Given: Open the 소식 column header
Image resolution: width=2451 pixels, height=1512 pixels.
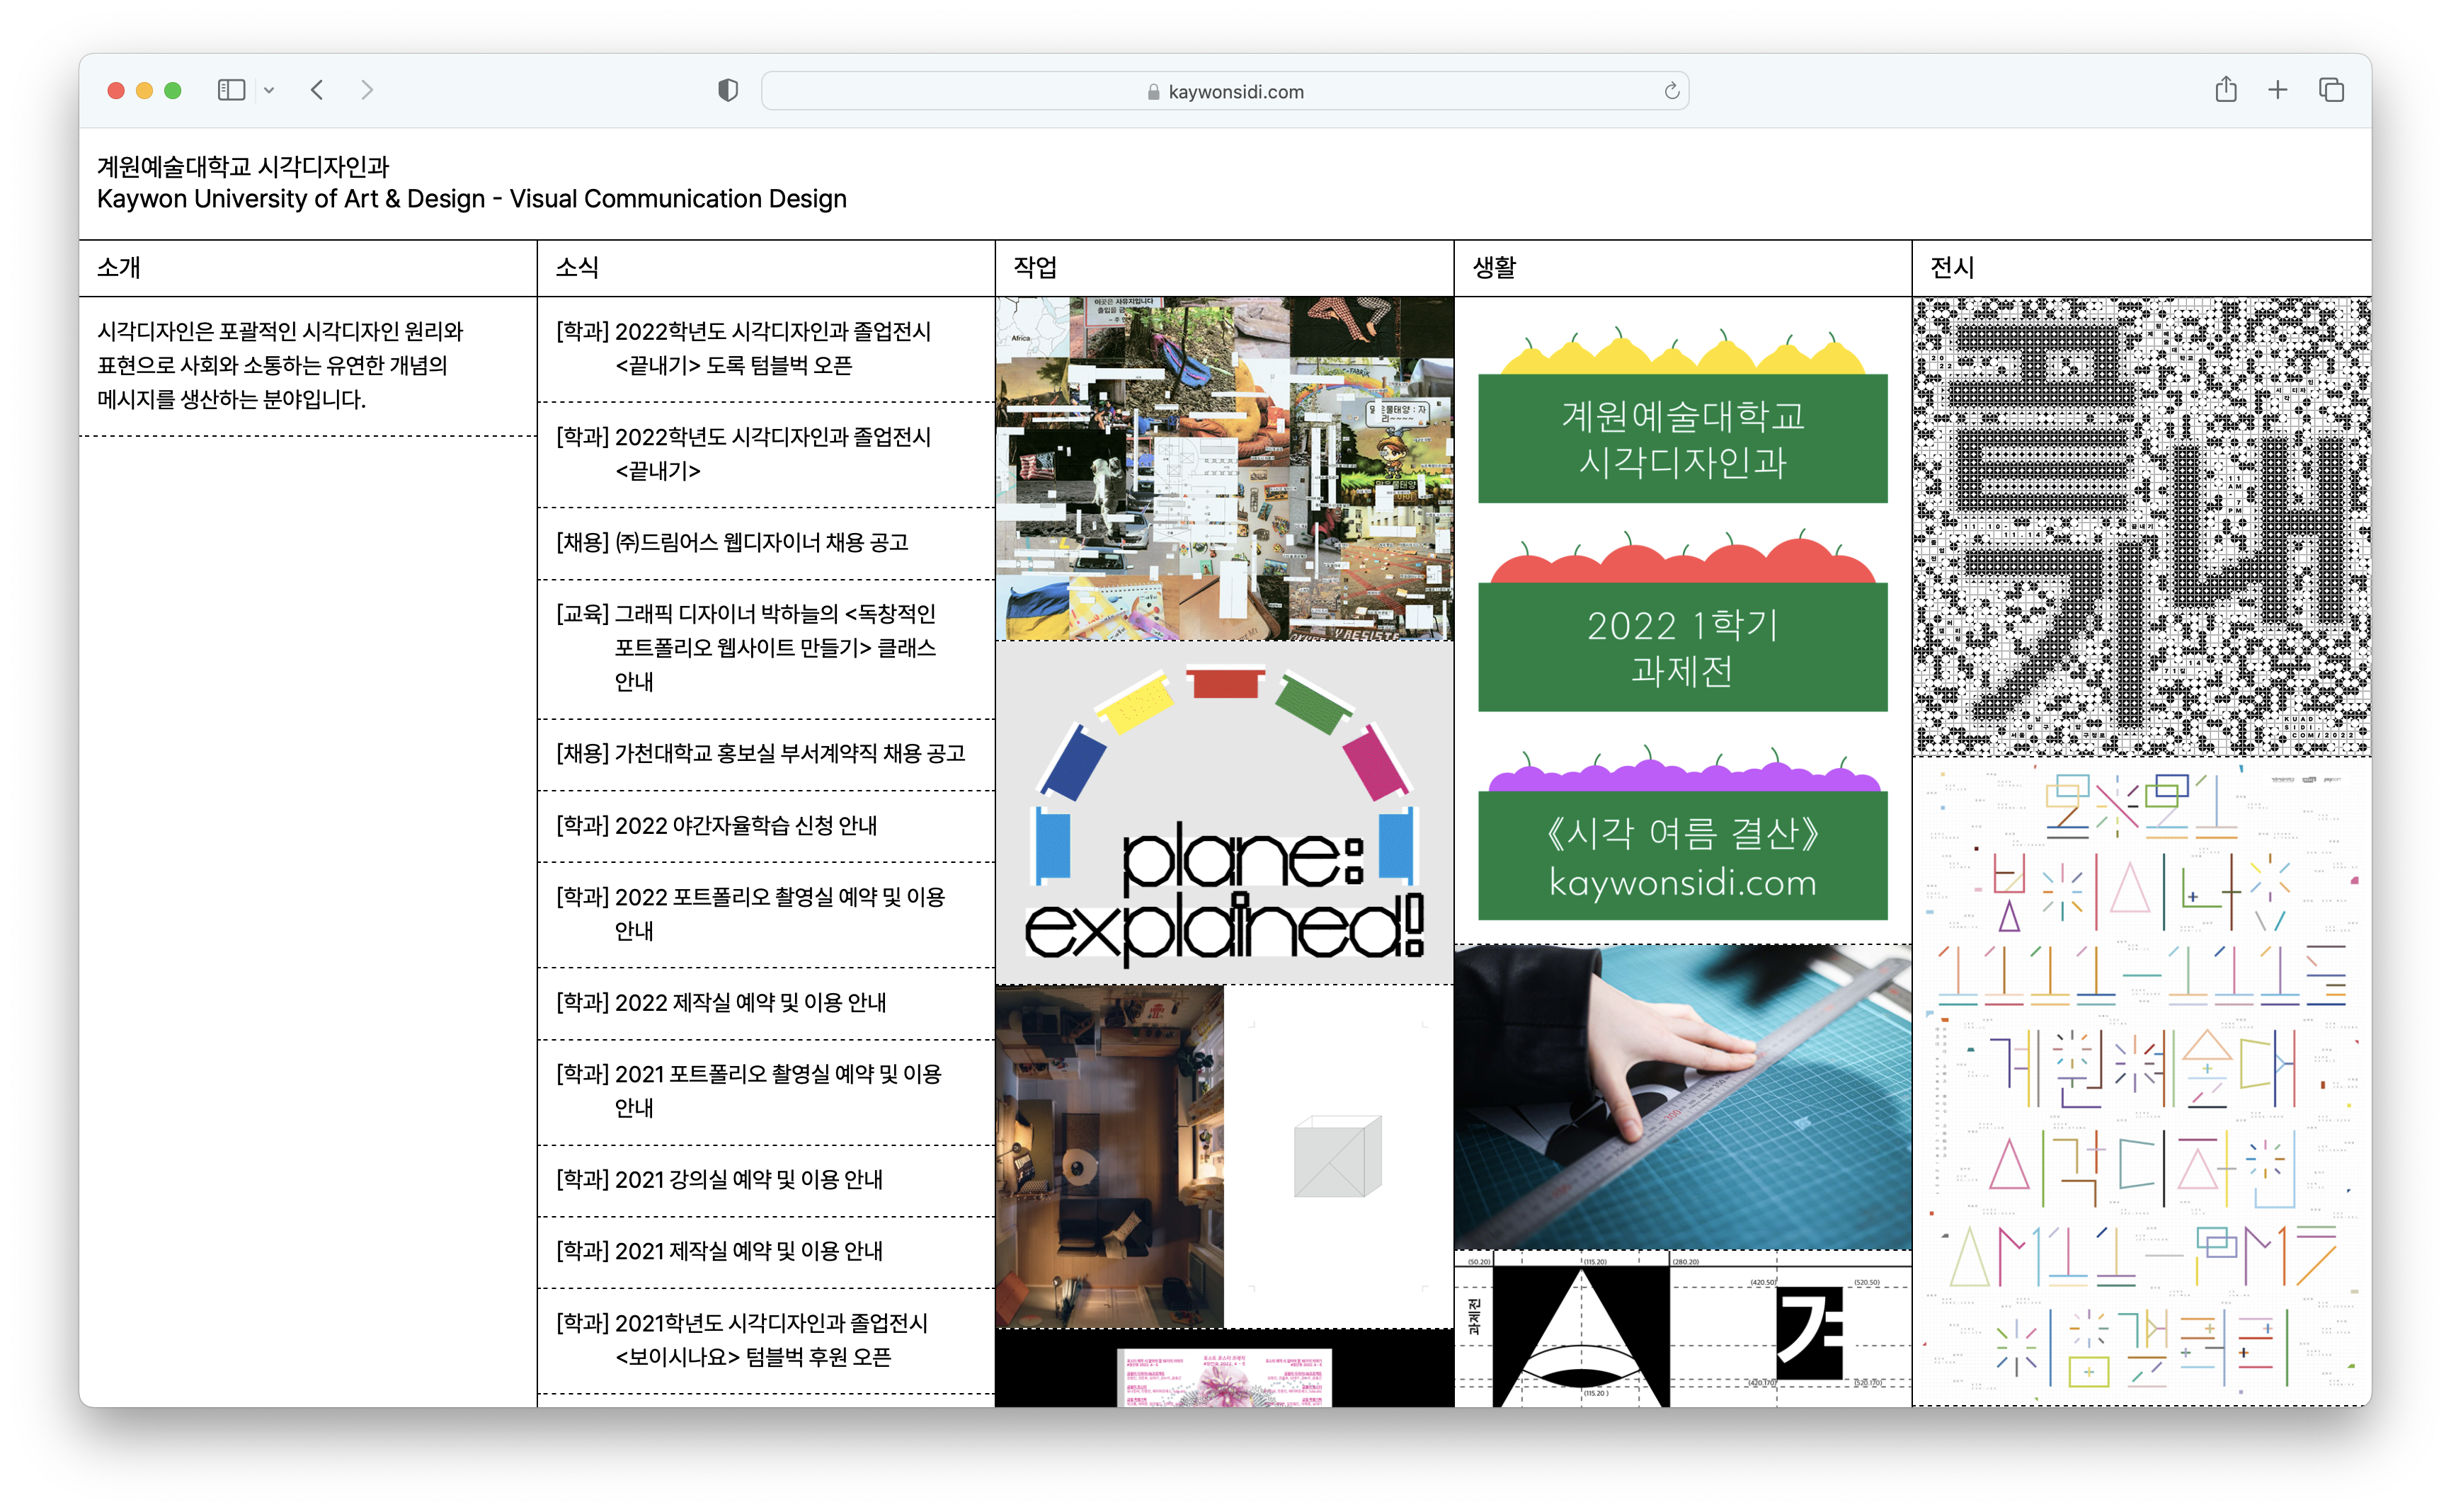Looking at the screenshot, I should pos(577,267).
